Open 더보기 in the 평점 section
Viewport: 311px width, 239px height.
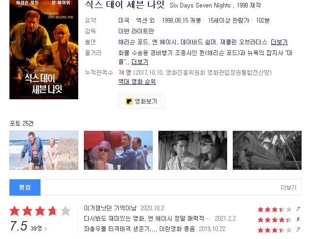288,187
